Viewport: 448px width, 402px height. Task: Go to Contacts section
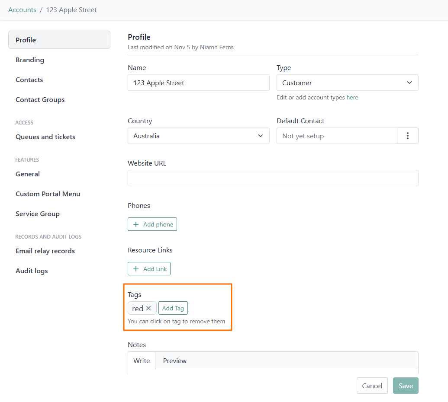tap(29, 80)
